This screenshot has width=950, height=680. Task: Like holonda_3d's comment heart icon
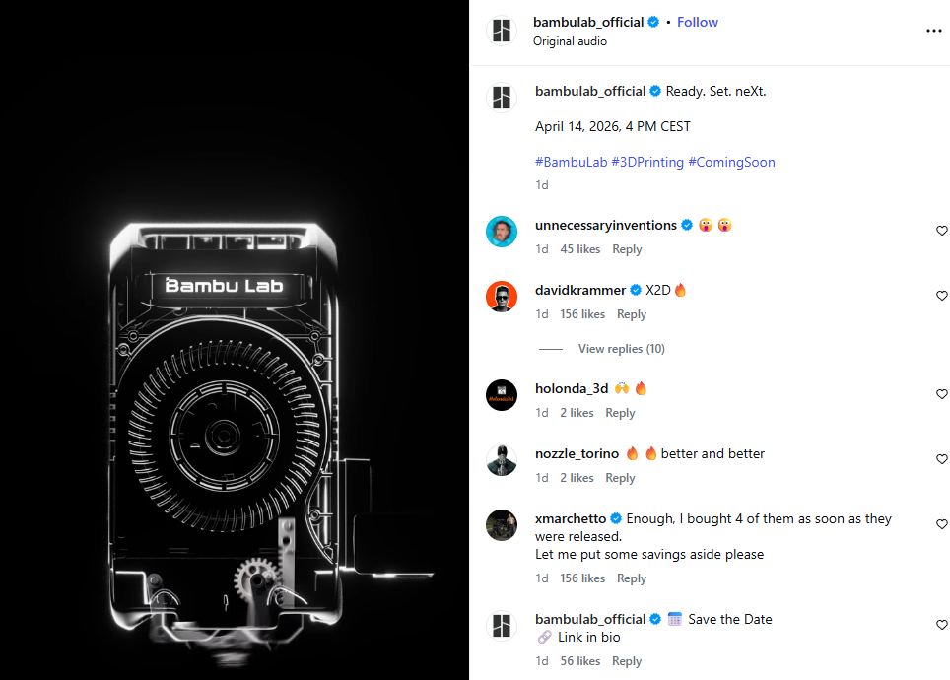pyautogui.click(x=941, y=394)
